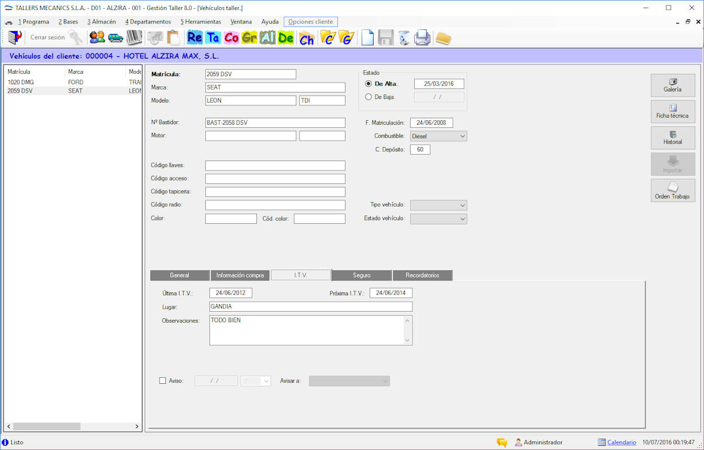Switch to the Seguro tab
Viewport: 704px width, 450px height.
pos(361,275)
